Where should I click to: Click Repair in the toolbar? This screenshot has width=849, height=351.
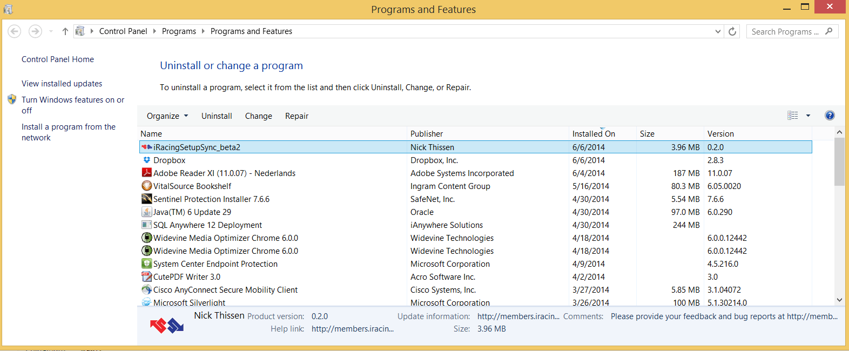point(297,116)
